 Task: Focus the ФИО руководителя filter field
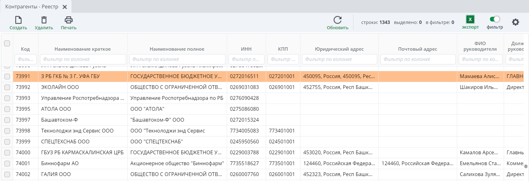pos(480,59)
